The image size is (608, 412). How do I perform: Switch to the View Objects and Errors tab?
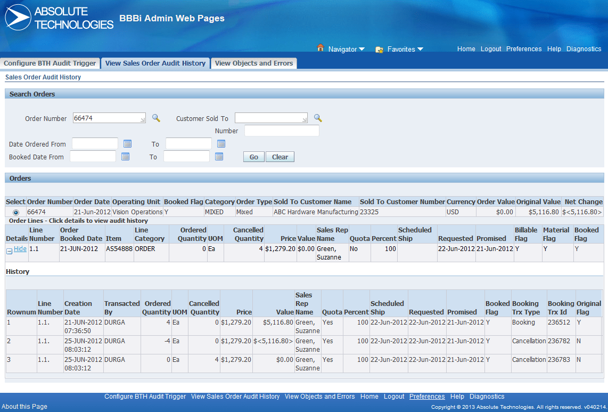[x=253, y=63]
